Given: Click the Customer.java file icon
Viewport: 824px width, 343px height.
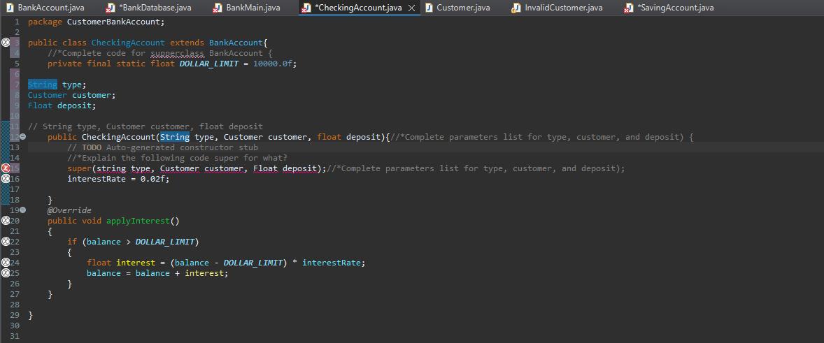Looking at the screenshot, I should pos(429,8).
